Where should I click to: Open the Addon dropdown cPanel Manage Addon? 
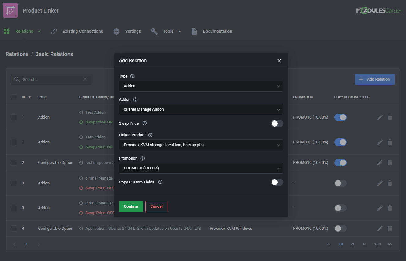pyautogui.click(x=201, y=109)
